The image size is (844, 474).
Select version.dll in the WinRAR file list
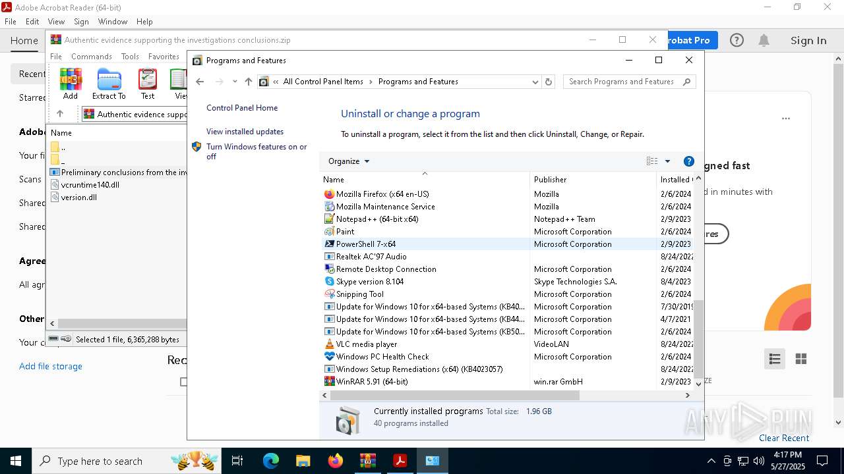79,197
